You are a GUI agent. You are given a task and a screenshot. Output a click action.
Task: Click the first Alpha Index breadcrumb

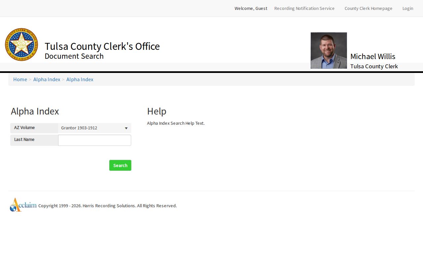coord(47,79)
